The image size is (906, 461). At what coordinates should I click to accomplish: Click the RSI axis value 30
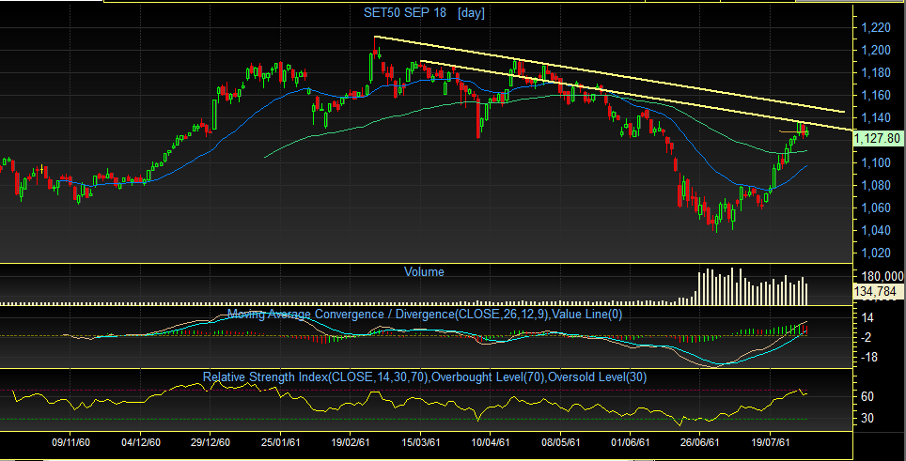pos(867,419)
